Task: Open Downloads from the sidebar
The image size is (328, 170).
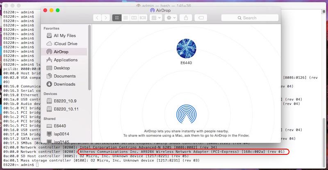Action: click(64, 84)
